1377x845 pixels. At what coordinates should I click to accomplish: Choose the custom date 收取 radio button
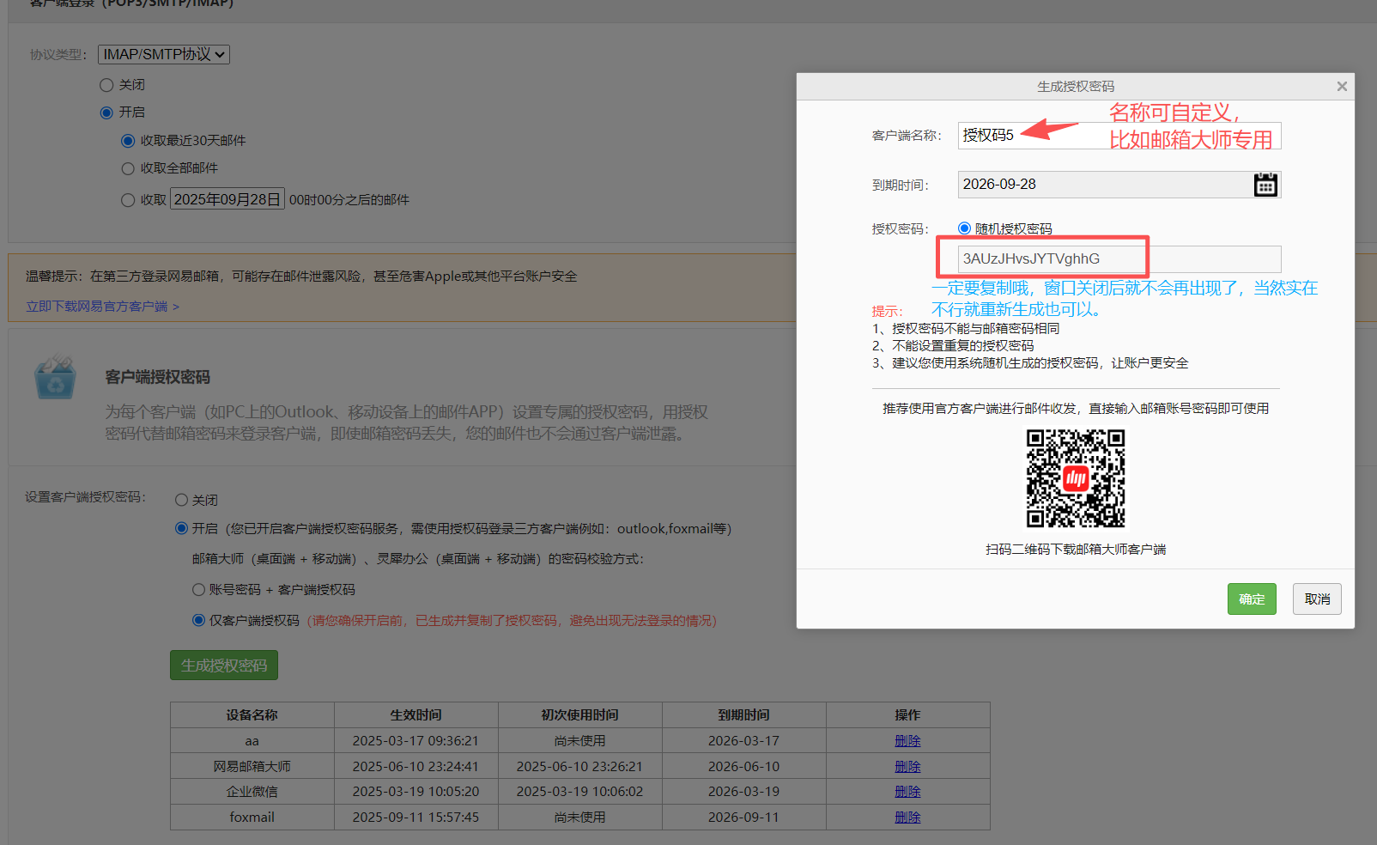[128, 200]
